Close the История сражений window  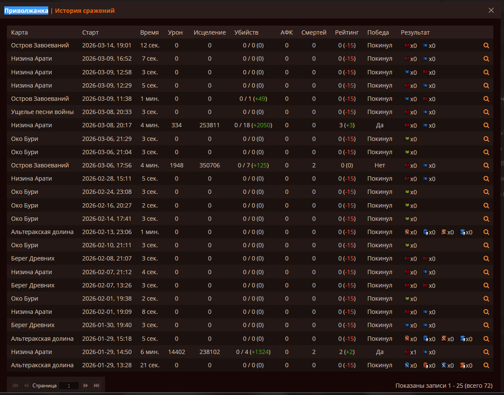[x=491, y=10]
